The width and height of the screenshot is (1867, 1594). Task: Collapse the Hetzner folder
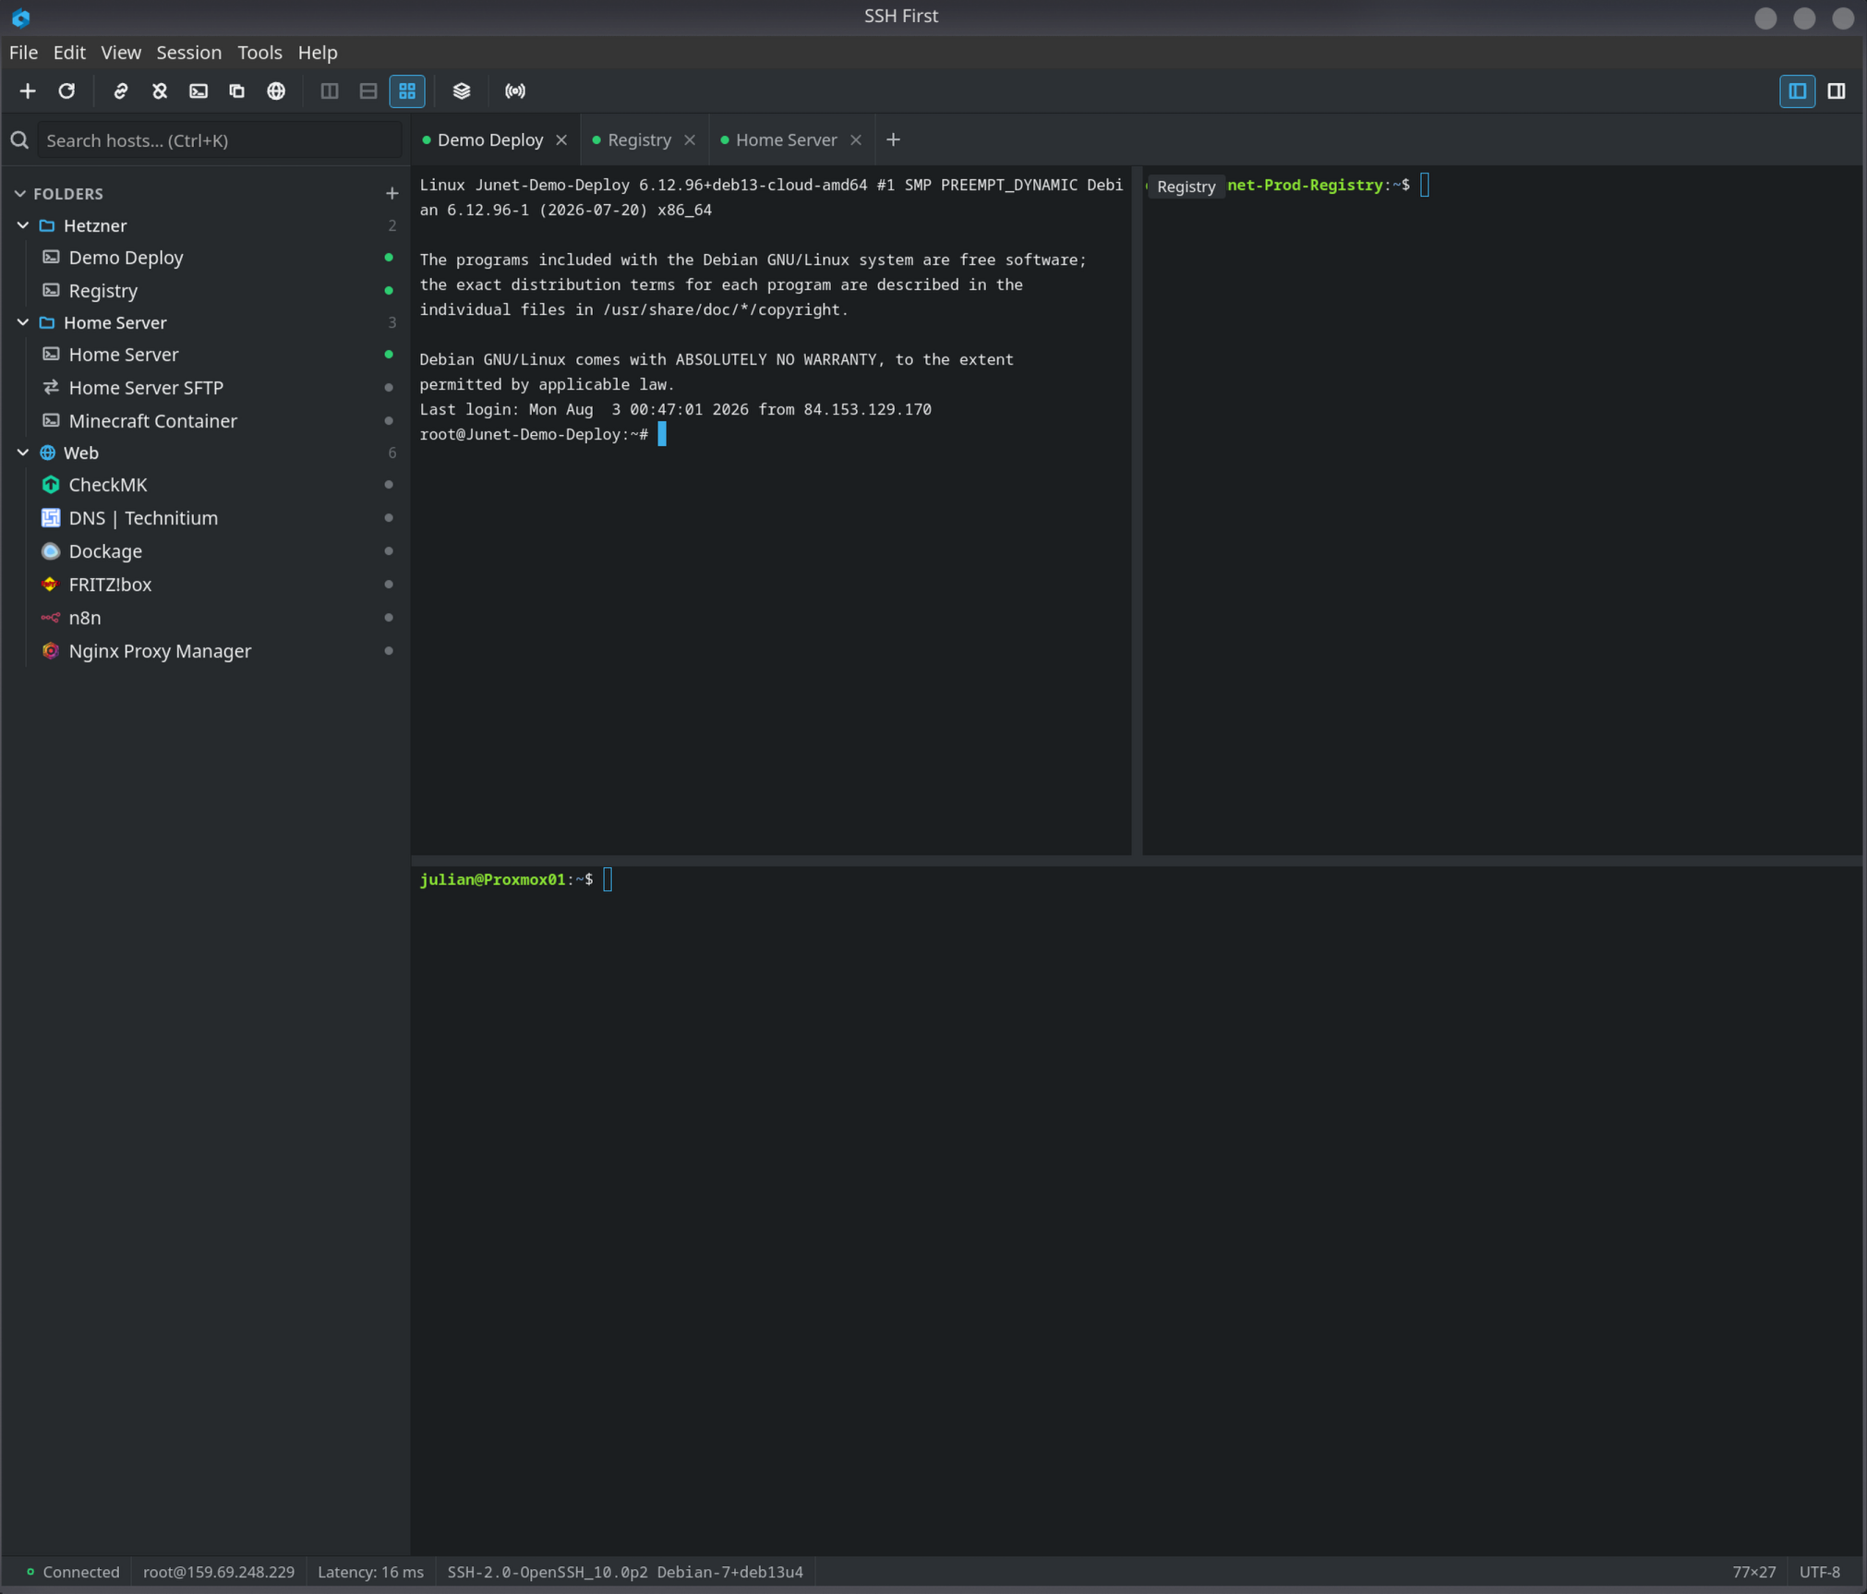(x=23, y=225)
